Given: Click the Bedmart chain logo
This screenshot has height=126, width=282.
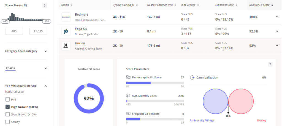Looking at the screenshot, I should 66,17.
